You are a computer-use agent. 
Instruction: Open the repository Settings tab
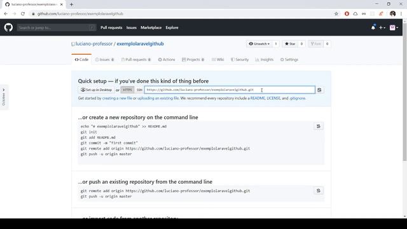289,59
